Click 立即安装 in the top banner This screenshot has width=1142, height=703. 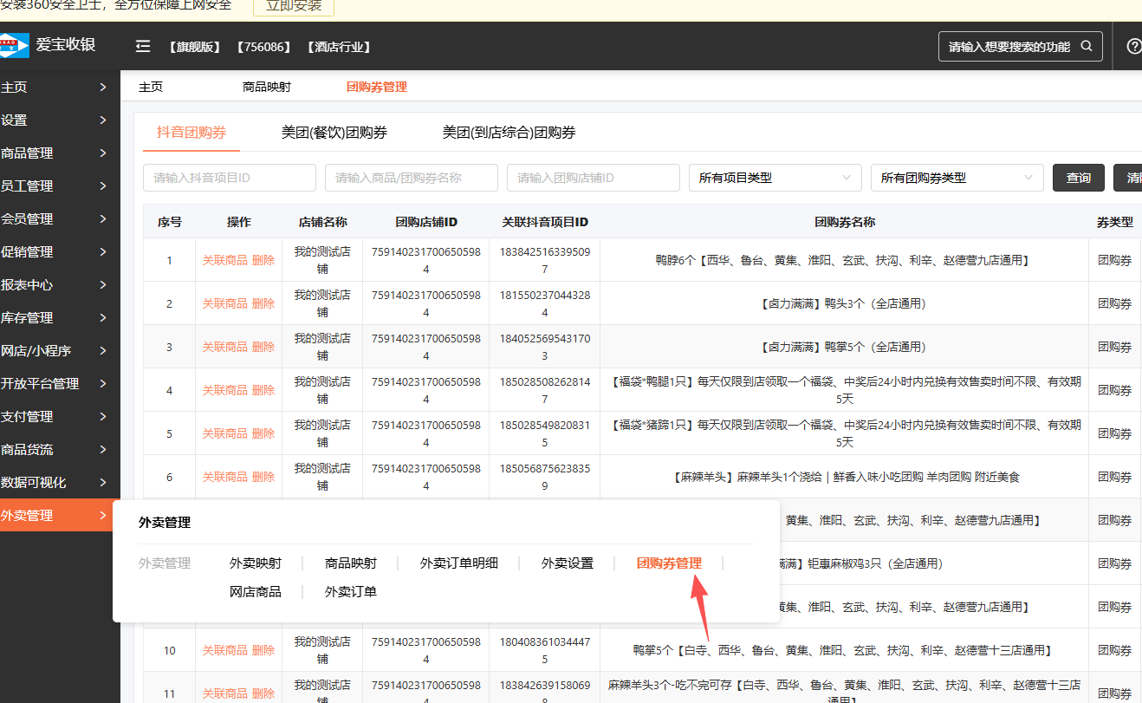coord(293,6)
